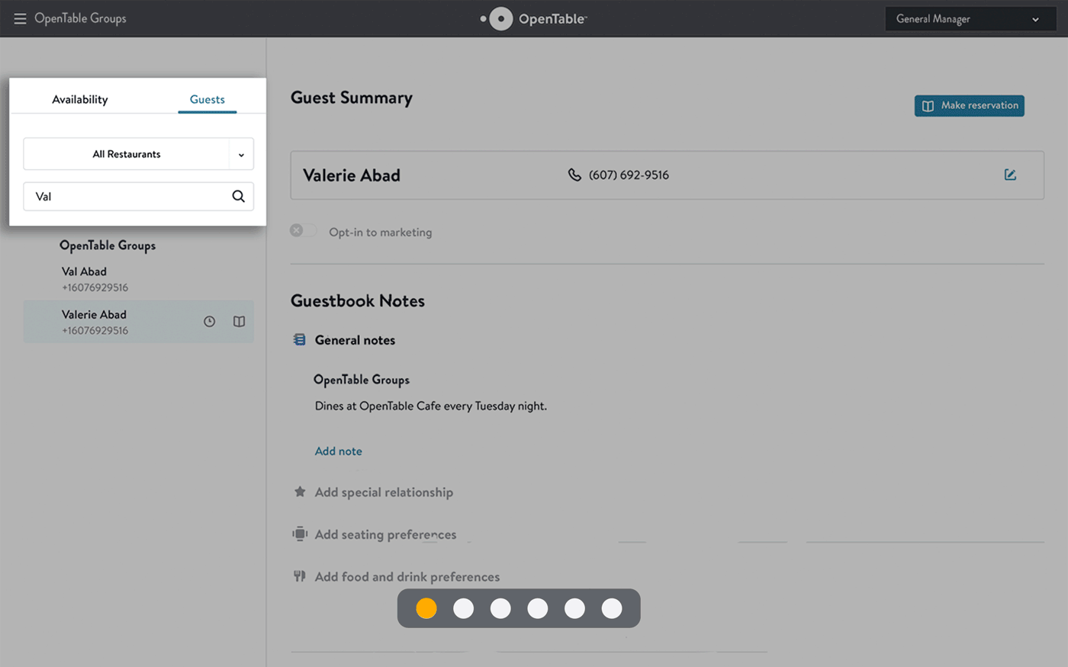The image size is (1068, 667).
Task: Expand the All Restaurants dropdown arrow
Action: pos(241,155)
